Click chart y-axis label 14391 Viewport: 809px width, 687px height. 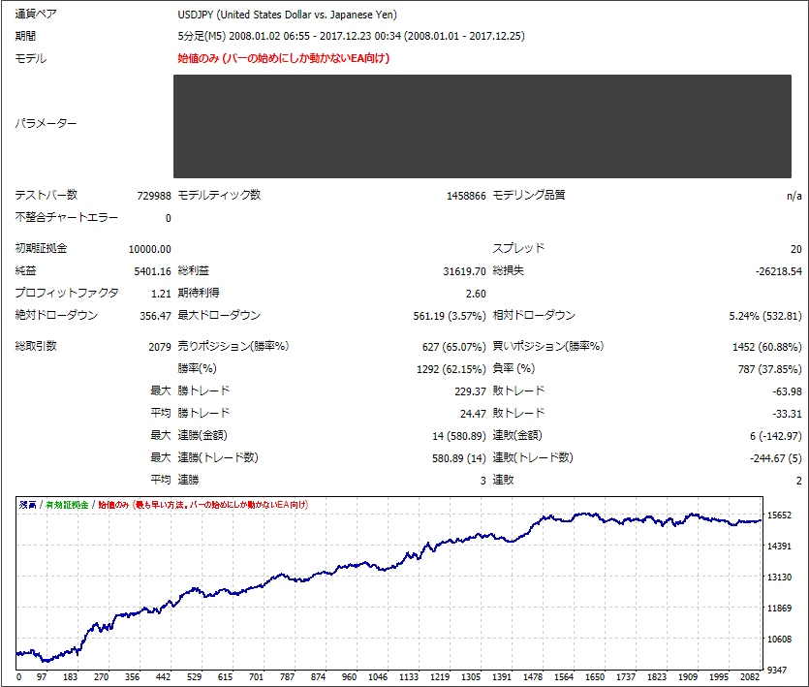[x=780, y=546]
